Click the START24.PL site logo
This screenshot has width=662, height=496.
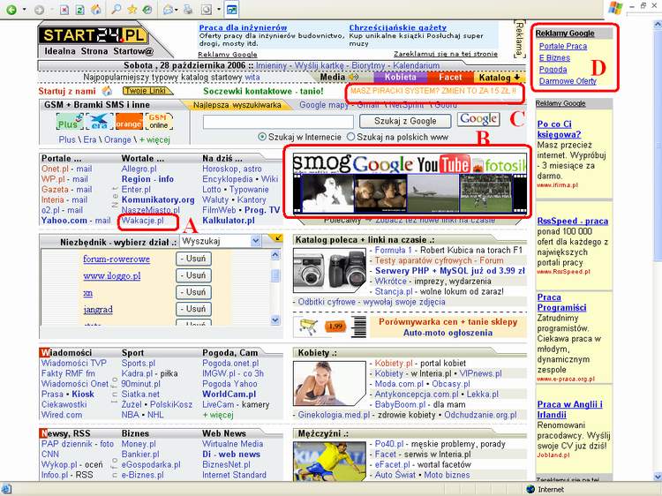(94, 35)
